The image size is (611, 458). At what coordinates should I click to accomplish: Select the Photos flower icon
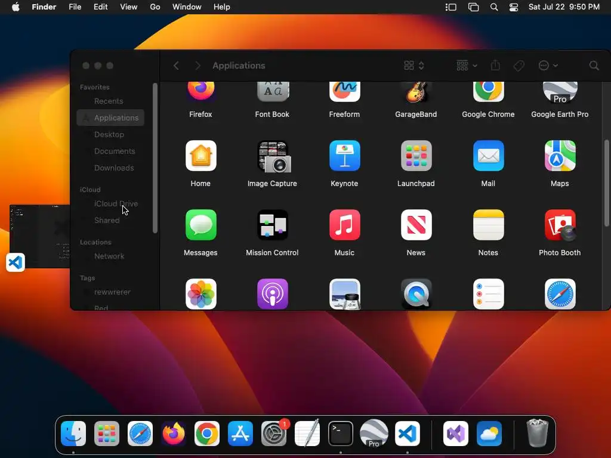[x=200, y=294]
